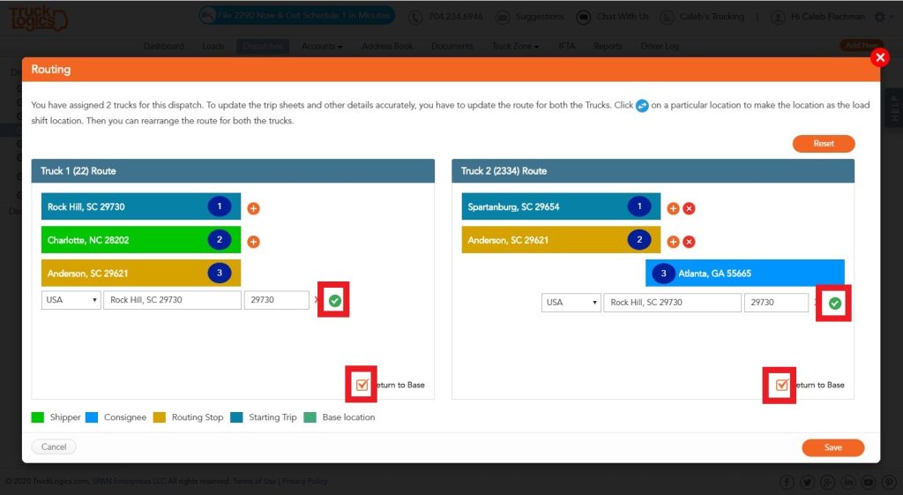This screenshot has width=903, height=495.
Task: Toggle Return to Base for Truck 2
Action: 781,385
